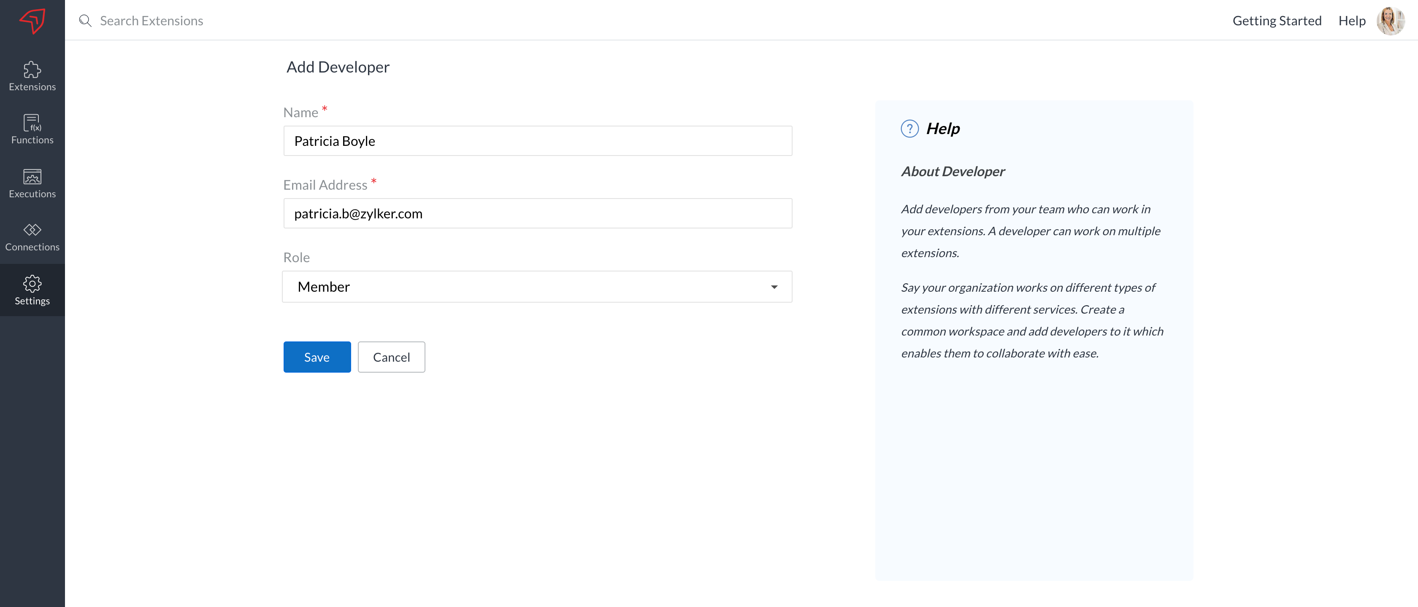
Task: Click Getting Started in top bar
Action: (1277, 21)
